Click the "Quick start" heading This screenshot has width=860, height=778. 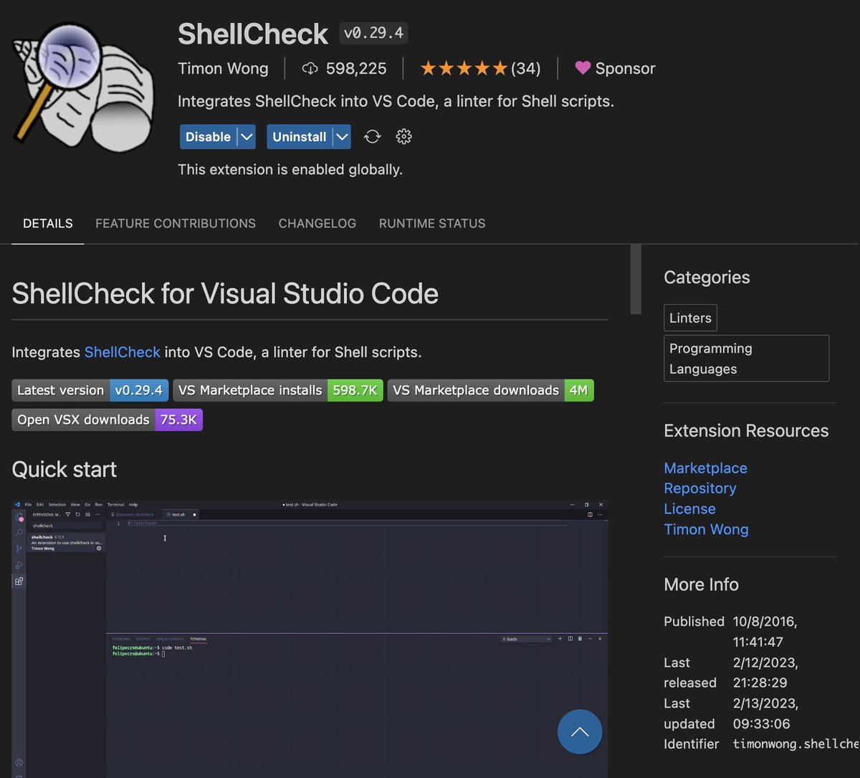pyautogui.click(x=64, y=470)
